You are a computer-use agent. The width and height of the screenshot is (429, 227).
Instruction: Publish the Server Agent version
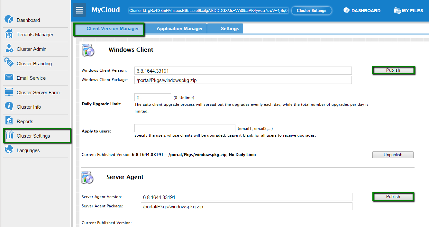[x=393, y=196]
